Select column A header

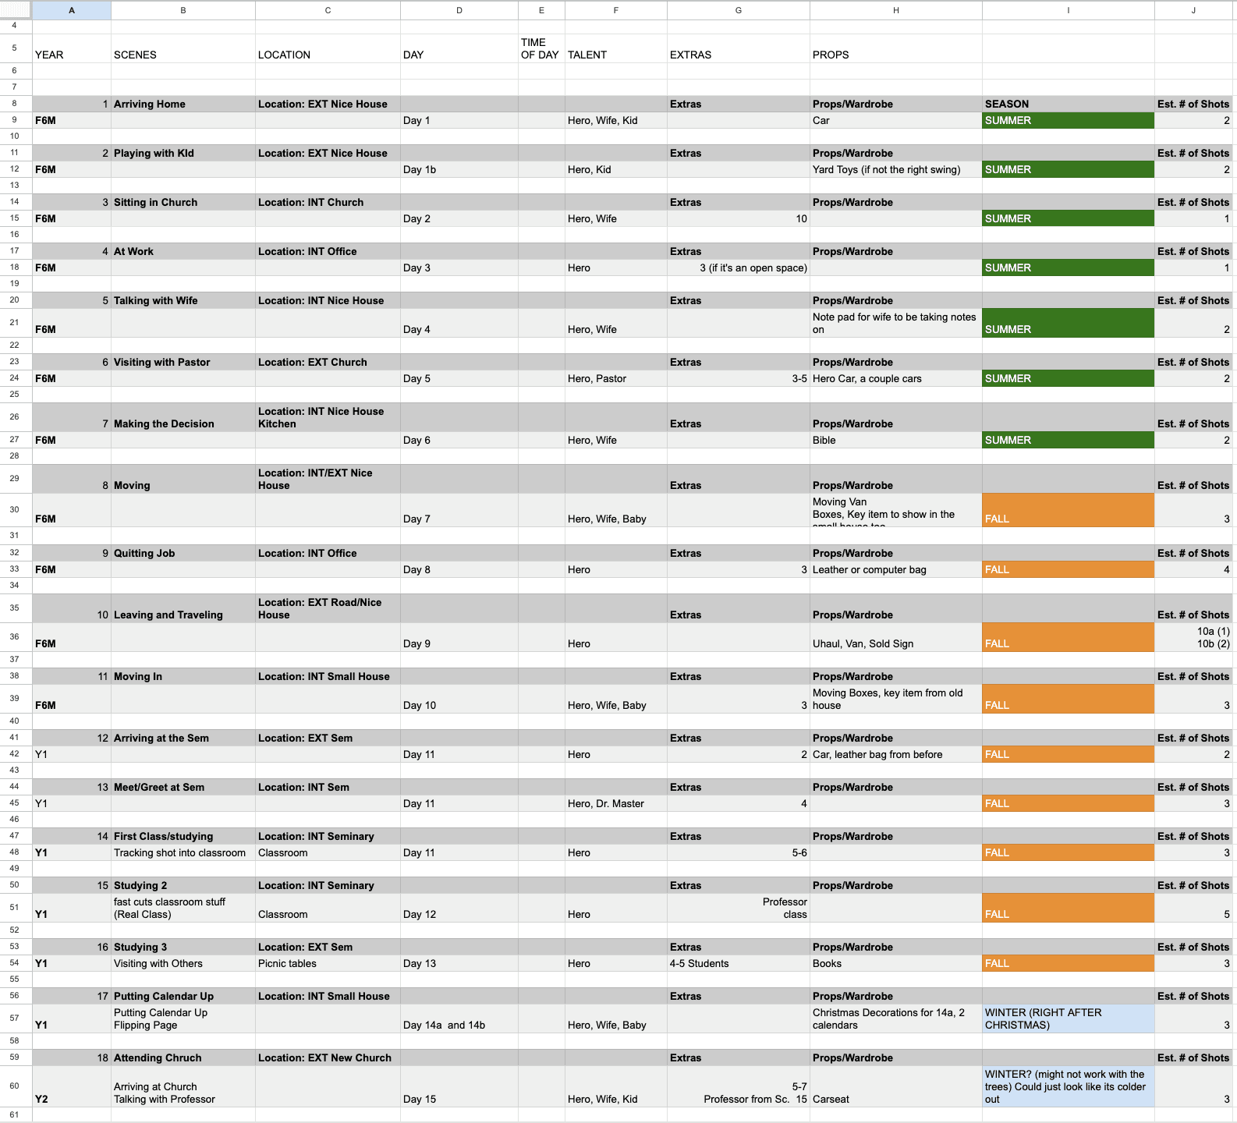[72, 10]
